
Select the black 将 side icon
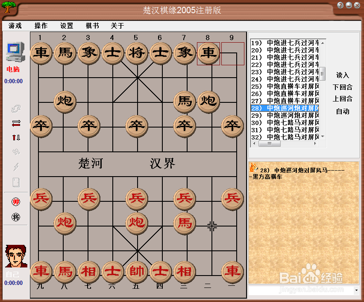[x=16, y=217]
